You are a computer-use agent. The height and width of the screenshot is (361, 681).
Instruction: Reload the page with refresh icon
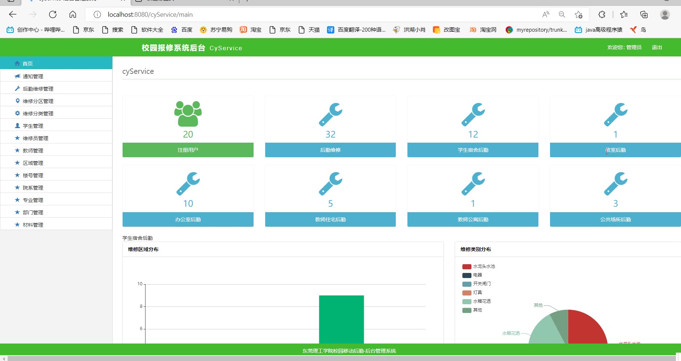click(x=53, y=15)
